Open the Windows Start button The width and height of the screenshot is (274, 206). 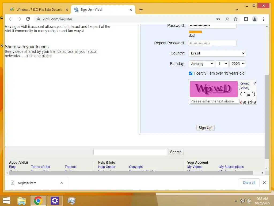coord(6,201)
